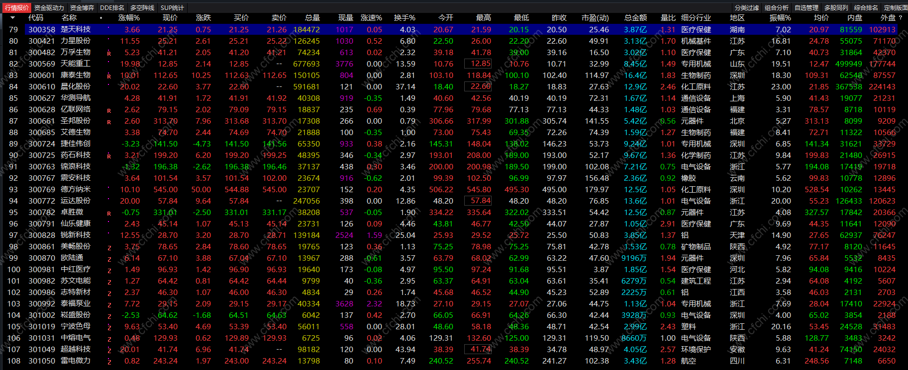Open the SUP统计 tab
Viewport: 908px width, 370px height.
[x=172, y=8]
